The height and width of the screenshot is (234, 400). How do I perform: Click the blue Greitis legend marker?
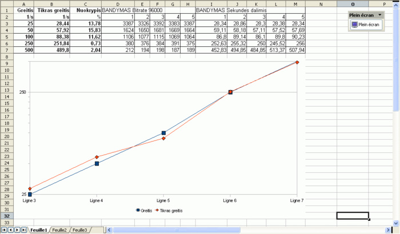click(138, 210)
